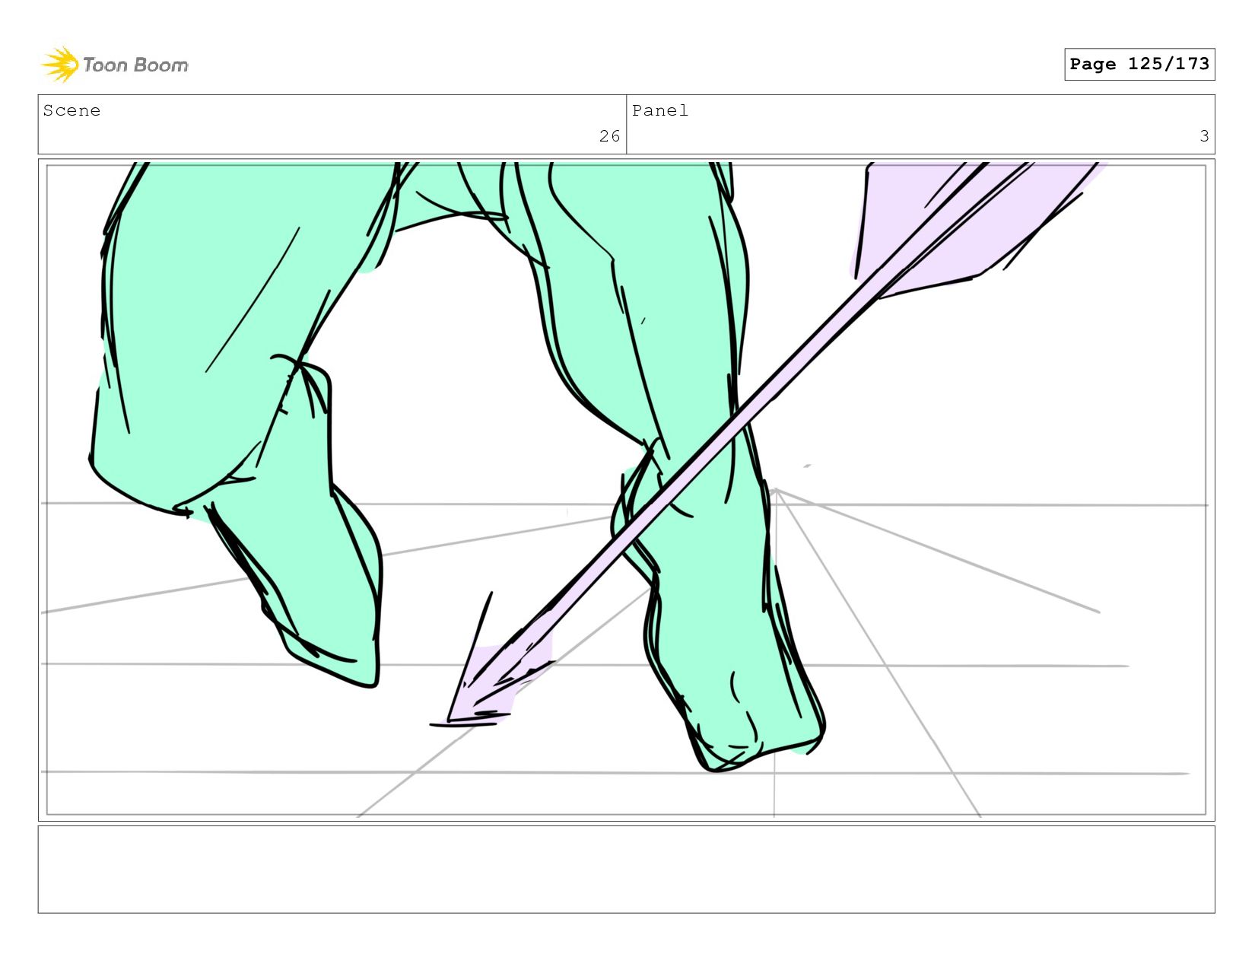Click the 'Panel' label
Viewport: 1255px width, 970px height.
[x=660, y=111]
